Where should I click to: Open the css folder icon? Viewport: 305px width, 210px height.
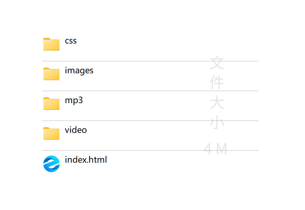51,44
